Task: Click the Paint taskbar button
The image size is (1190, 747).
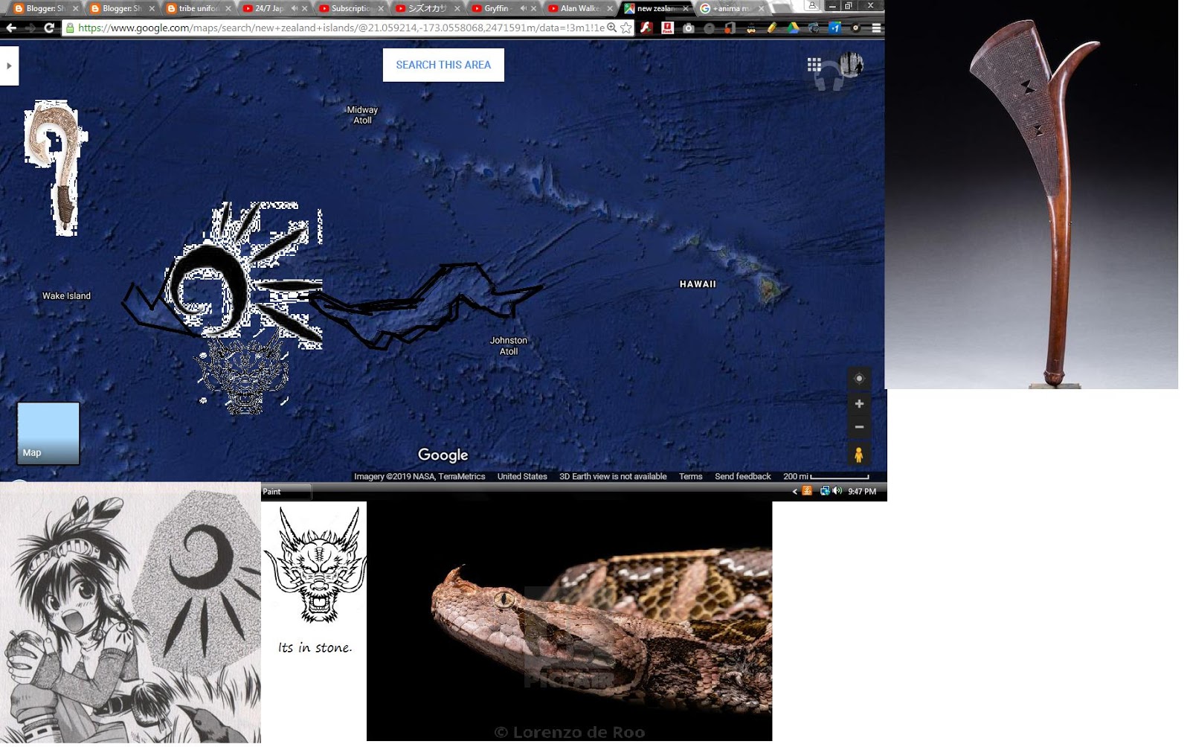Action: point(286,492)
